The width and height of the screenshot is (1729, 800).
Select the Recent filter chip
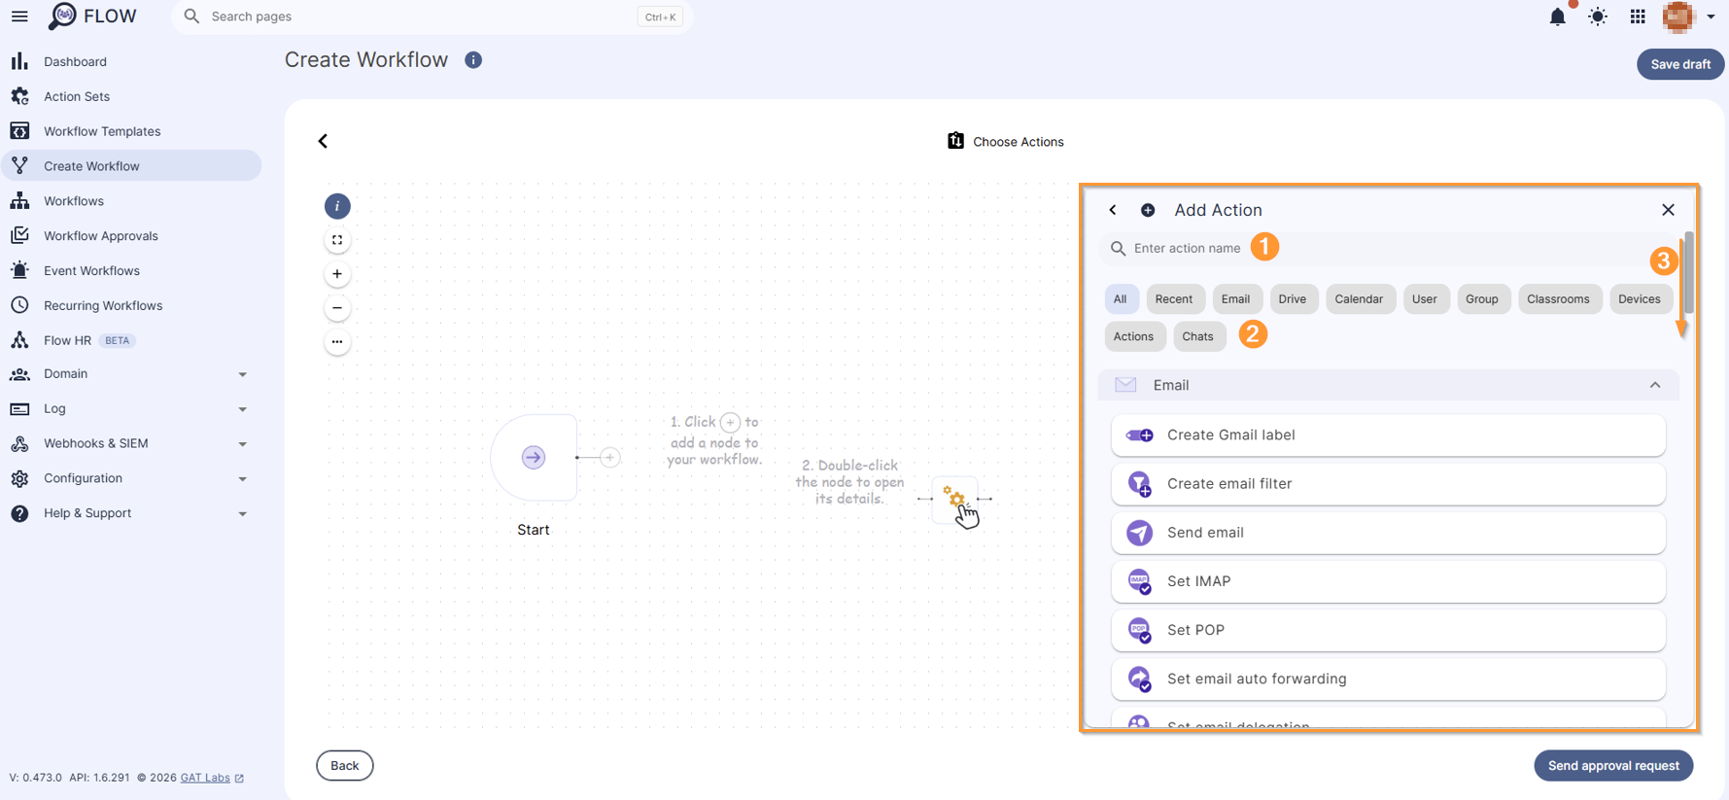click(1174, 299)
